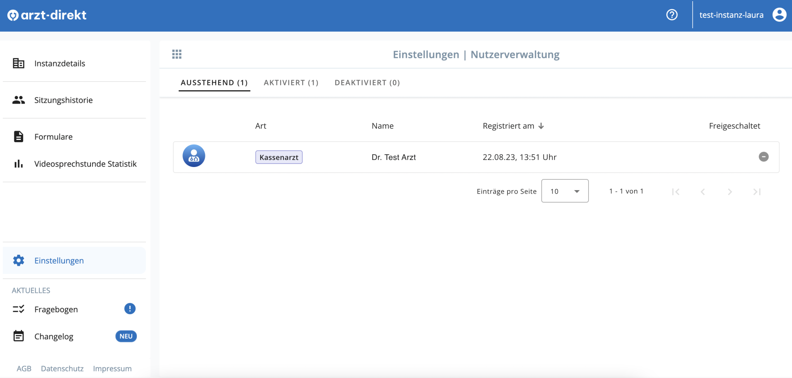Open the Datenschutz link
Viewport: 792px width, 378px height.
point(62,369)
